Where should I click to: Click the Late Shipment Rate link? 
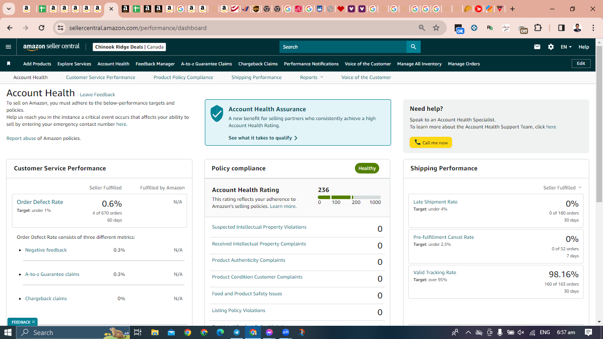point(435,202)
